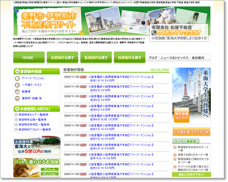Click the apartment/mansion building icon
228x182 pixels.
coord(17,78)
